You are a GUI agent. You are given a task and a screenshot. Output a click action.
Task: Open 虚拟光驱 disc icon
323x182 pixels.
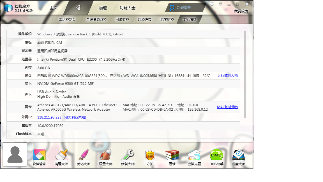coord(194,157)
